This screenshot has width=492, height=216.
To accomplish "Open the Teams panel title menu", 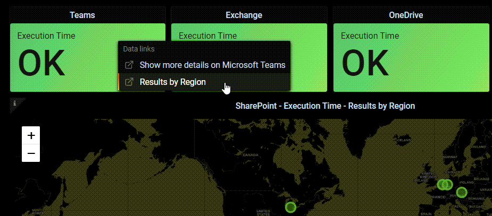I will (82, 15).
